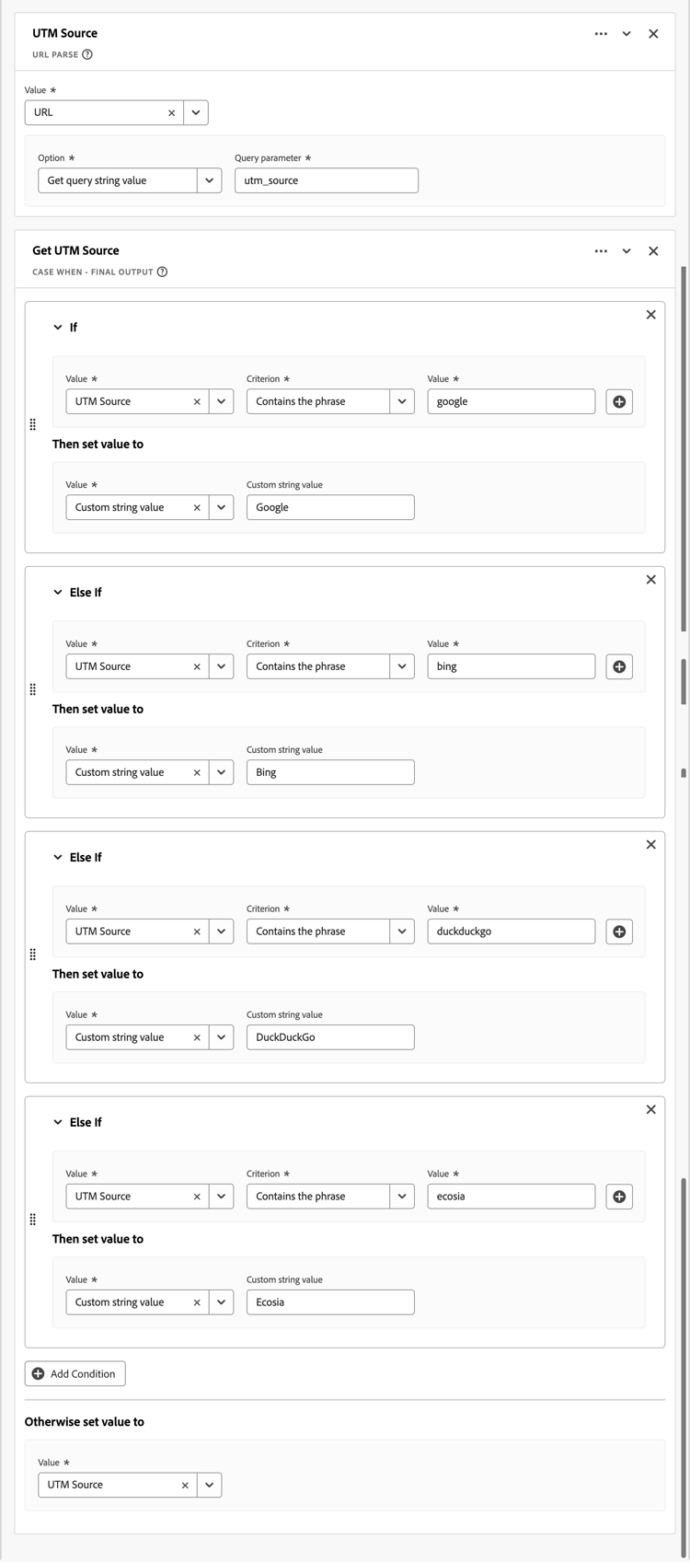Add another criterion to the duckduckgo condition
The width and height of the screenshot is (690, 1562).
pyautogui.click(x=619, y=931)
